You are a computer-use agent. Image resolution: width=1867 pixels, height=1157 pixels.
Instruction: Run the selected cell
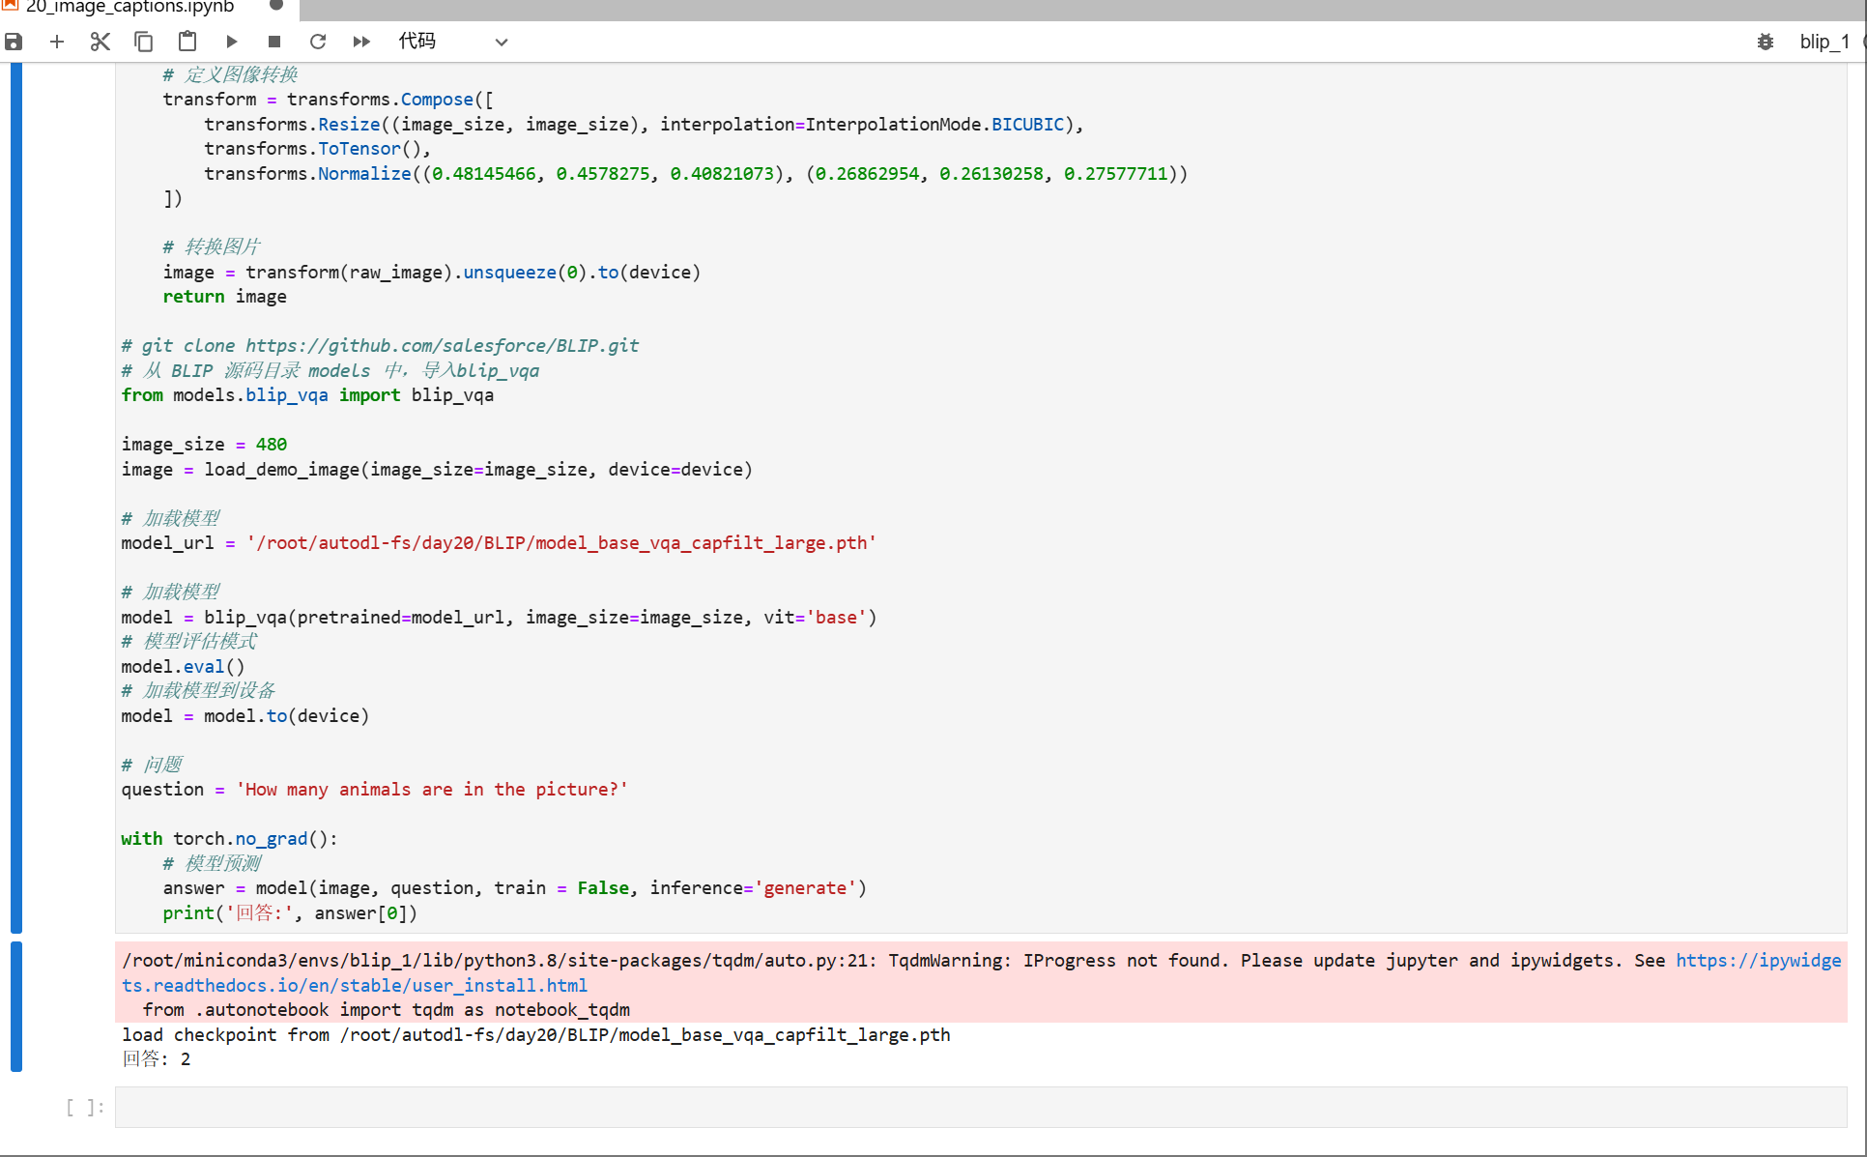tap(231, 42)
